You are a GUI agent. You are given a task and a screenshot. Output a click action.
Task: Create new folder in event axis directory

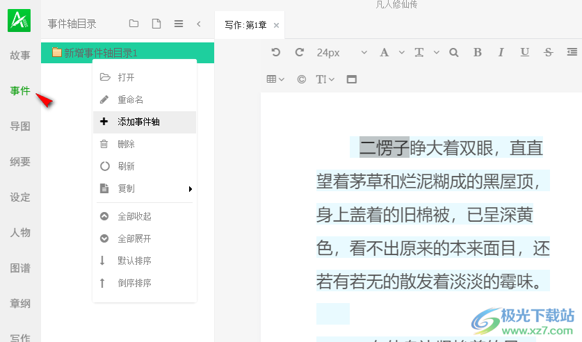click(134, 24)
